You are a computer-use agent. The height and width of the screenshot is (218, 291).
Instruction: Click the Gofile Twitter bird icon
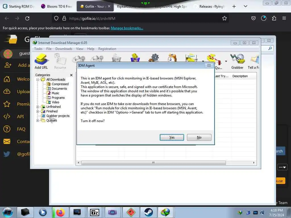(7, 154)
